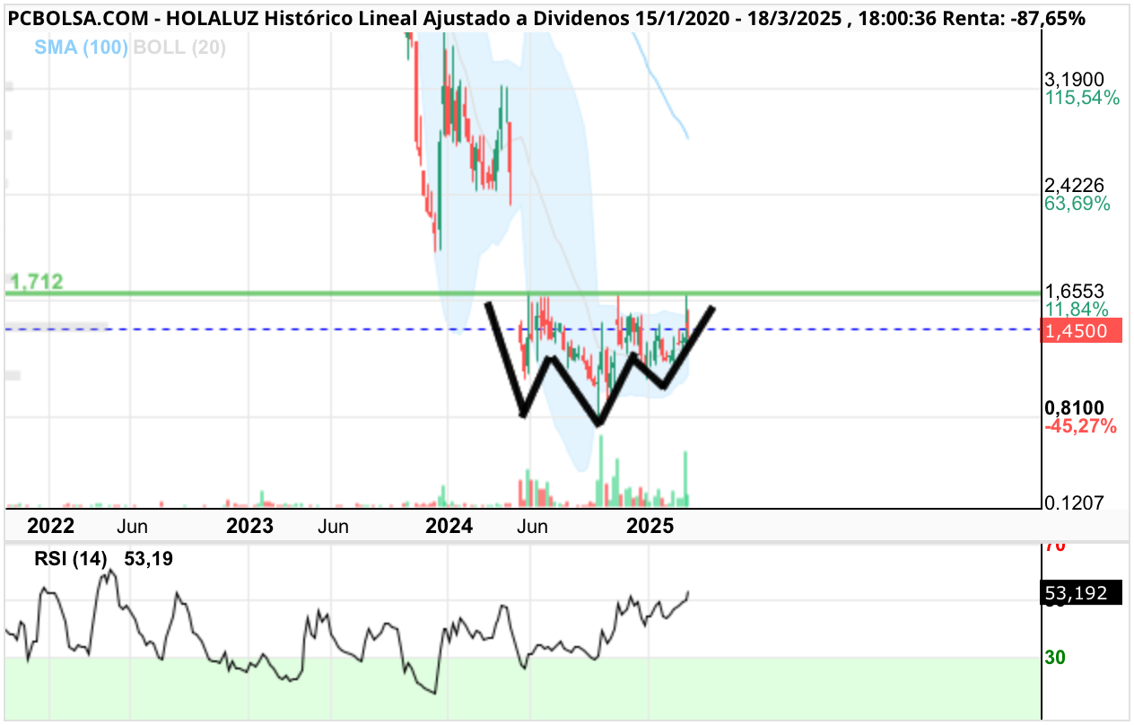Screen dimensions: 1134x725
Task: Click the green 63,69% percentage label
Action: click(1077, 204)
